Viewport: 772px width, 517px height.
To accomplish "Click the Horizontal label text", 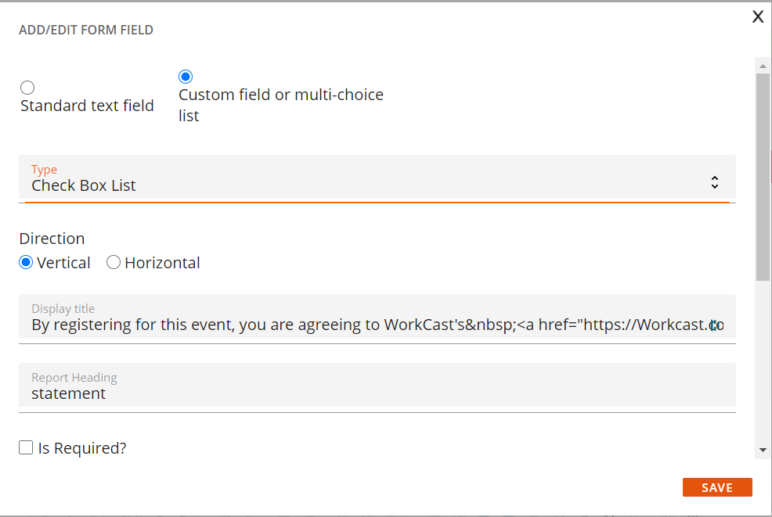I will pyautogui.click(x=162, y=263).
